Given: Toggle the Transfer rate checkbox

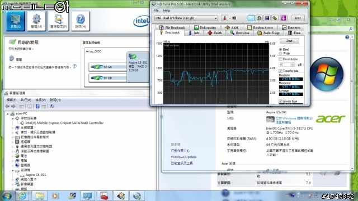Looking at the screenshot, I should [x=280, y=71].
